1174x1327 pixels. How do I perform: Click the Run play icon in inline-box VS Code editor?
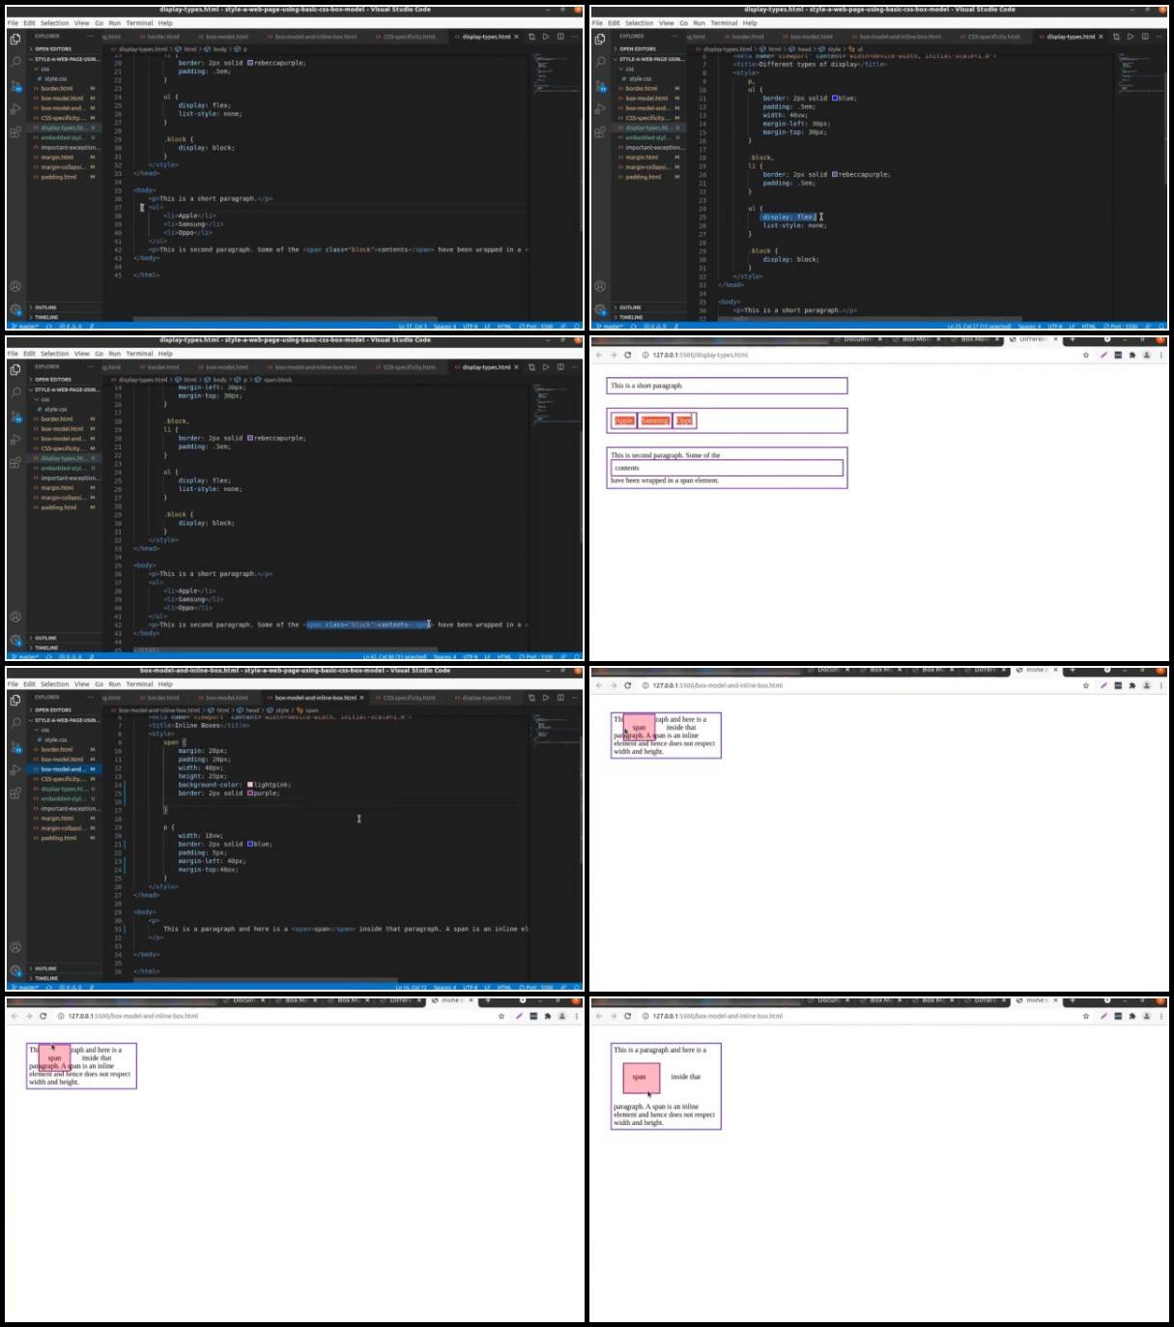pyautogui.click(x=545, y=698)
